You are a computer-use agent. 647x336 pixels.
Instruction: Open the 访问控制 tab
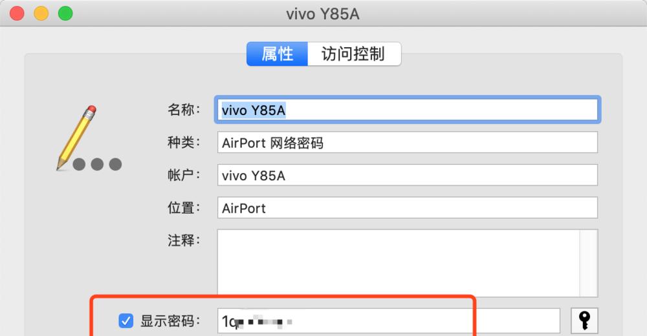coord(354,54)
